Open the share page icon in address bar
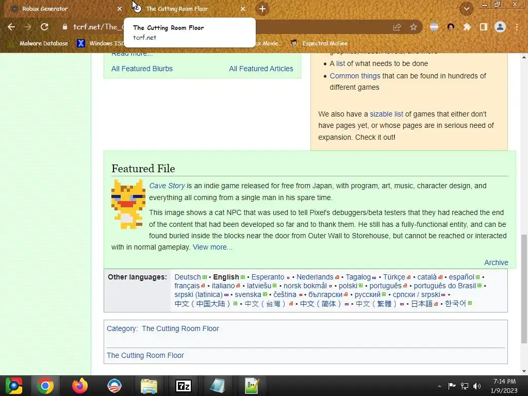The image size is (528, 396). point(397,27)
